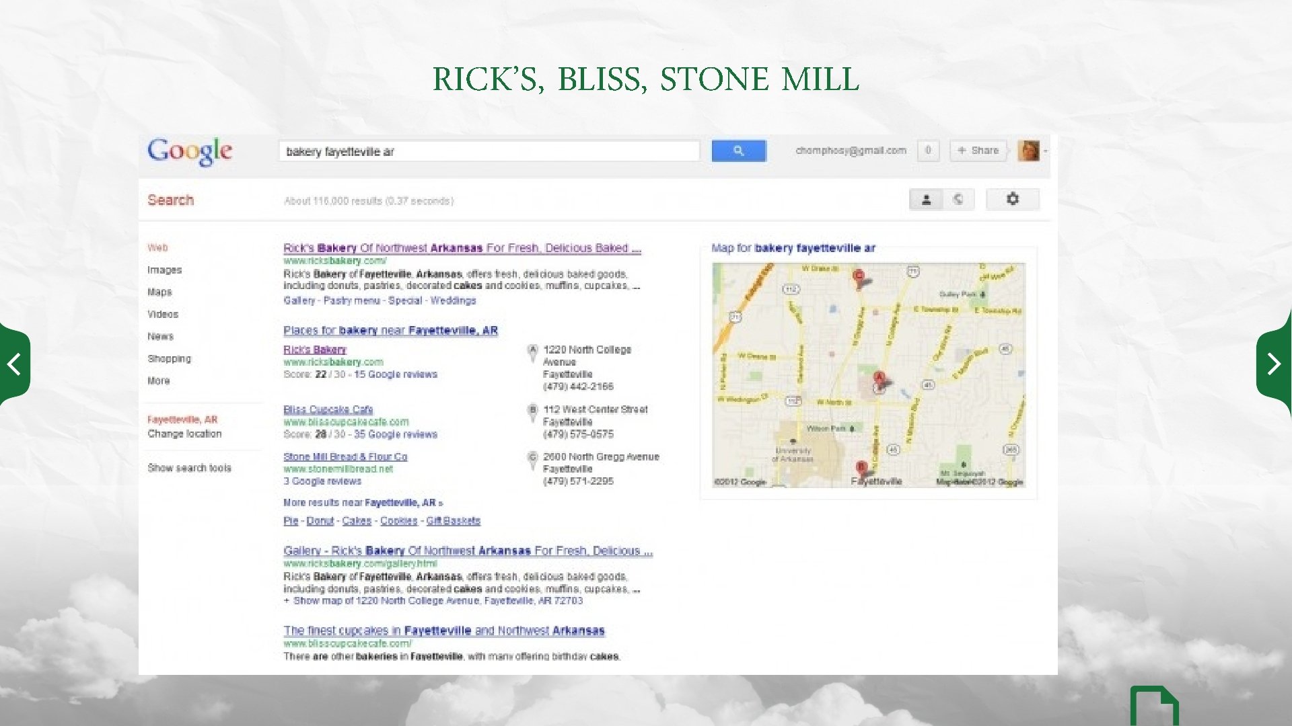This screenshot has height=726, width=1292.
Task: Go to next slide arrow
Action: click(x=1274, y=364)
